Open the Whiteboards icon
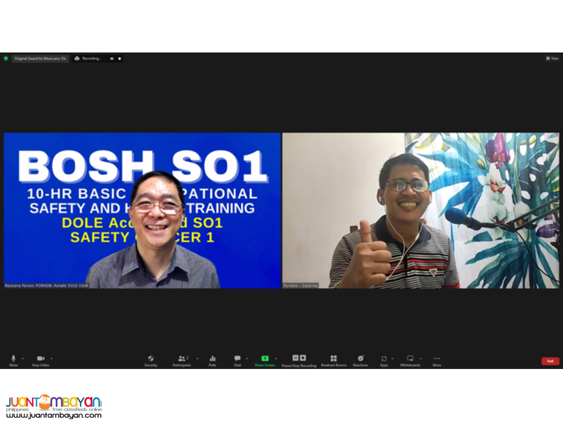Image resolution: width=563 pixels, height=422 pixels. 410,358
